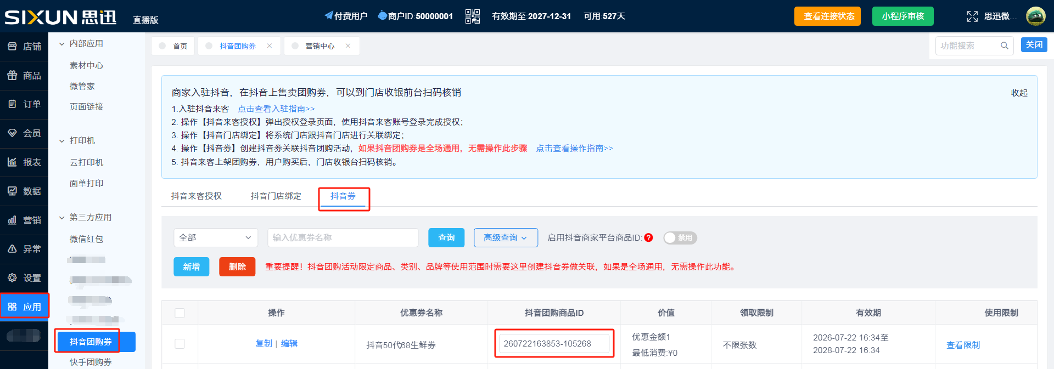The image size is (1054, 369).
Task: Check the select-all table header checkbox
Action: click(180, 313)
